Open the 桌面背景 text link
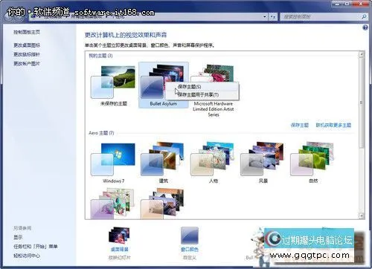Screen dimensions: 372x269 click(x=119, y=250)
